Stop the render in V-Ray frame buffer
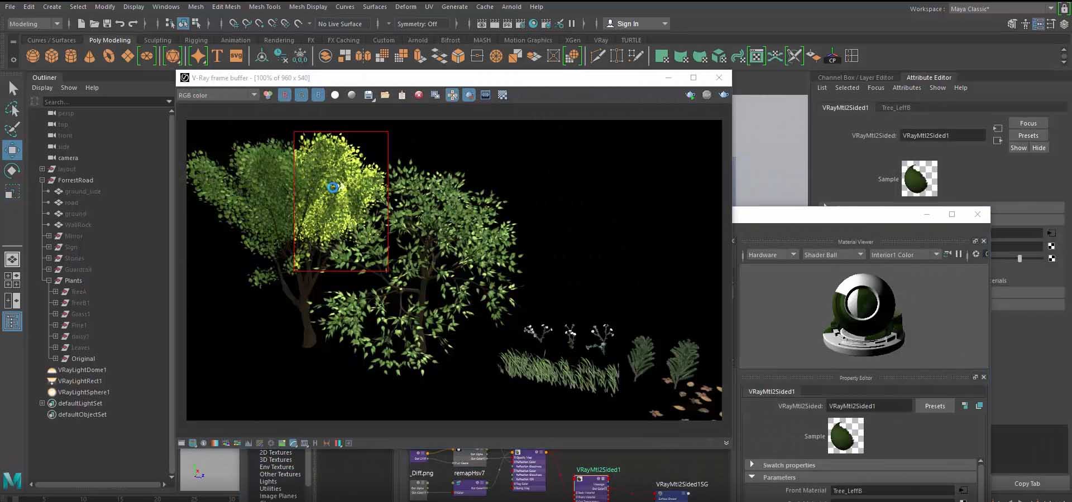The image size is (1072, 502). (x=419, y=95)
